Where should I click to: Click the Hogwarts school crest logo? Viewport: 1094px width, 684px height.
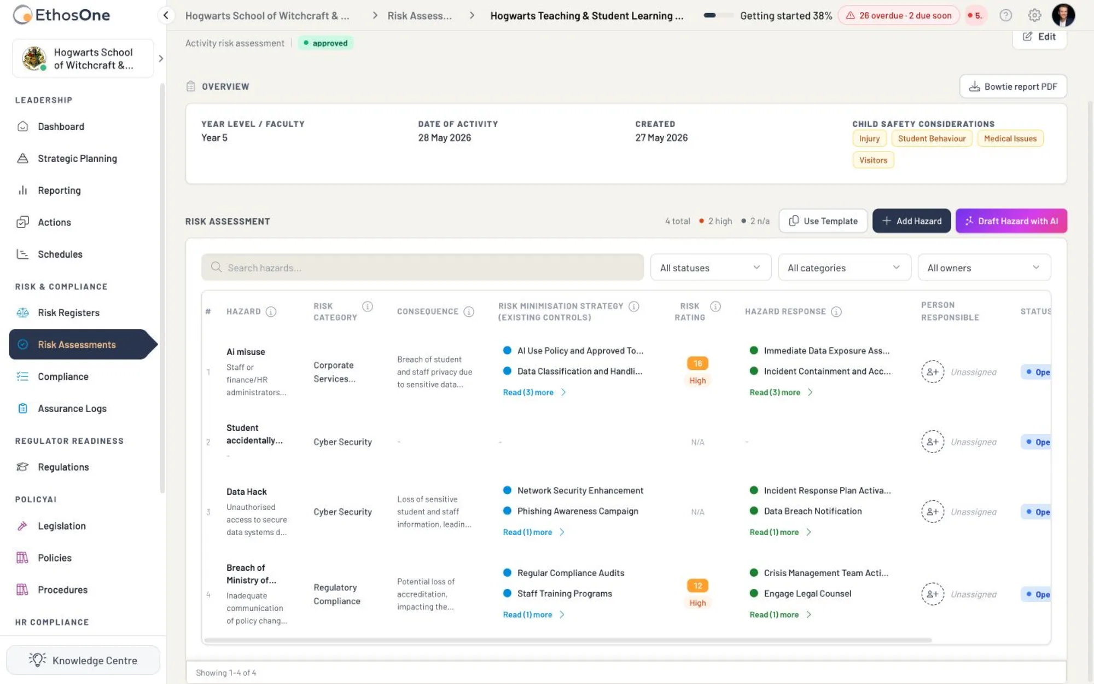pyautogui.click(x=34, y=59)
